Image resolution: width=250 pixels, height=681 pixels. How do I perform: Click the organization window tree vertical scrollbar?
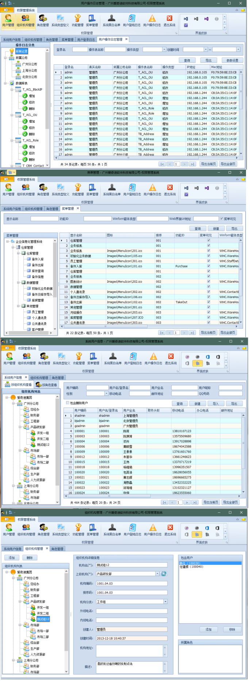click(x=66, y=621)
